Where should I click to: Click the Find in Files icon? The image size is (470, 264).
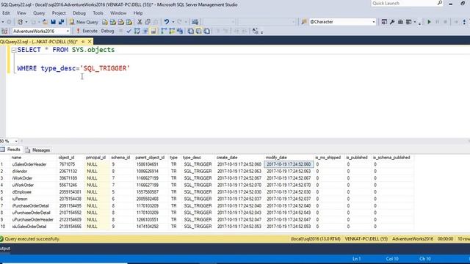click(x=304, y=22)
